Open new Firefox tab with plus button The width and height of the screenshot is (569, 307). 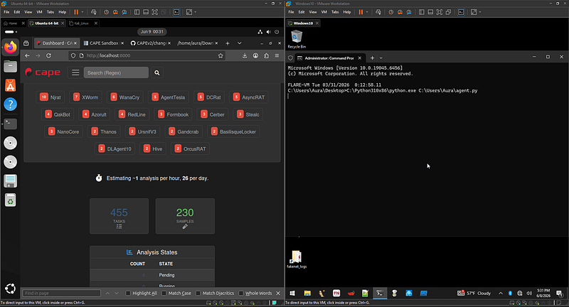tap(228, 43)
